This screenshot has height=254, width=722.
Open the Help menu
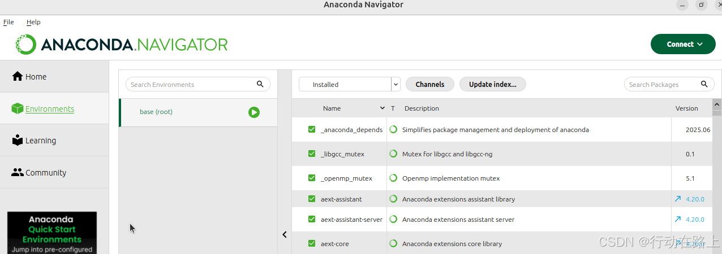click(33, 22)
